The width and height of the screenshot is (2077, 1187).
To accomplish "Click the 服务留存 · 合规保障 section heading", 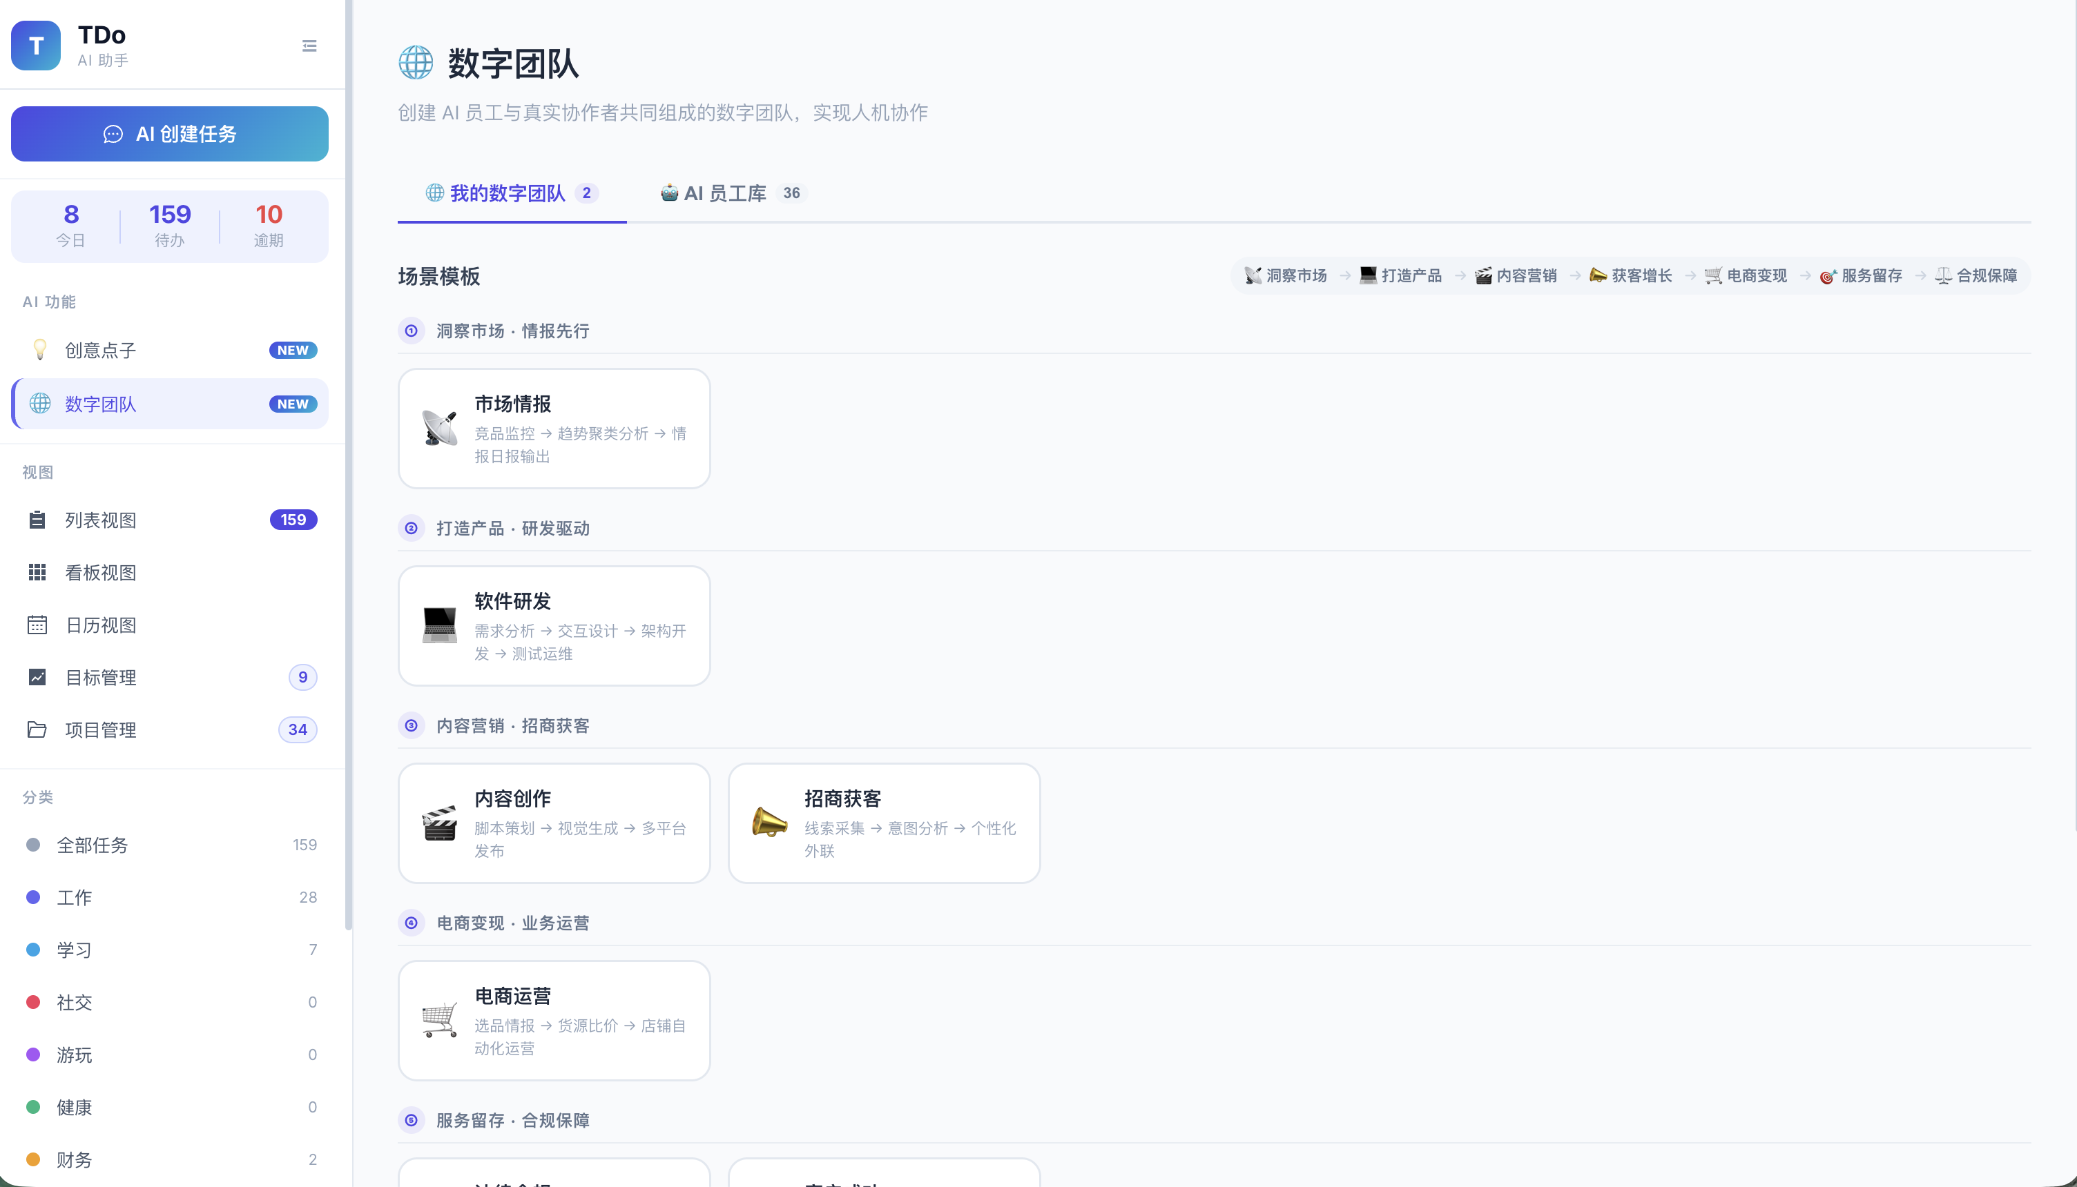I will tap(513, 1120).
